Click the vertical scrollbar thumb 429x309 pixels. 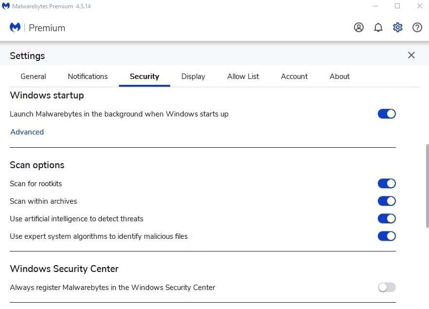click(427, 185)
